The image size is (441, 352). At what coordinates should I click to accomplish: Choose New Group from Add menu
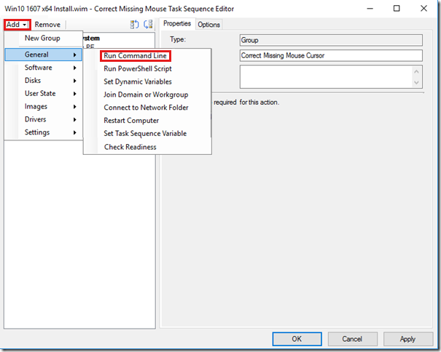pyautogui.click(x=44, y=38)
